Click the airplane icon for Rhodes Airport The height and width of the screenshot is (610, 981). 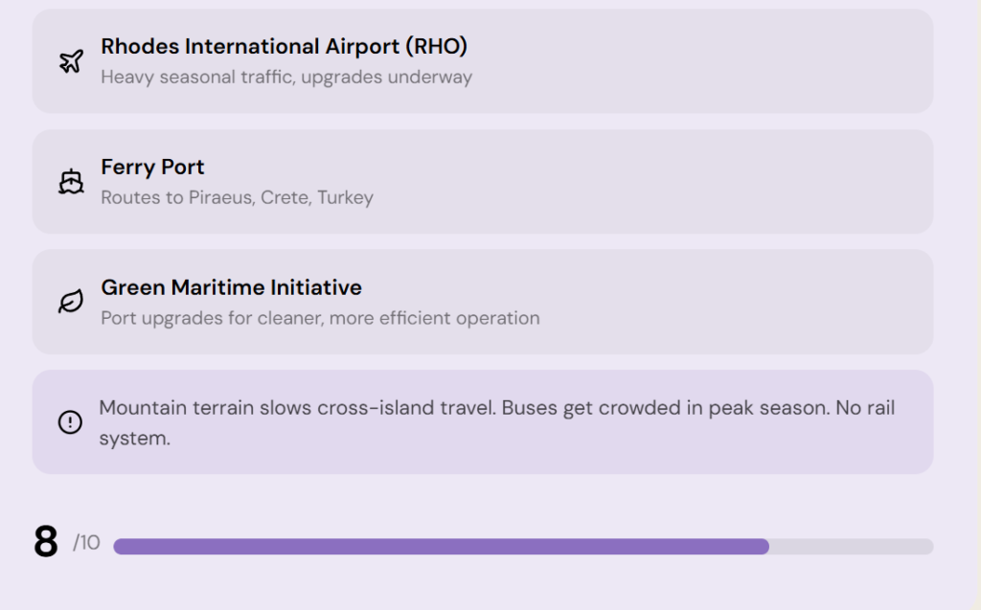click(x=71, y=62)
